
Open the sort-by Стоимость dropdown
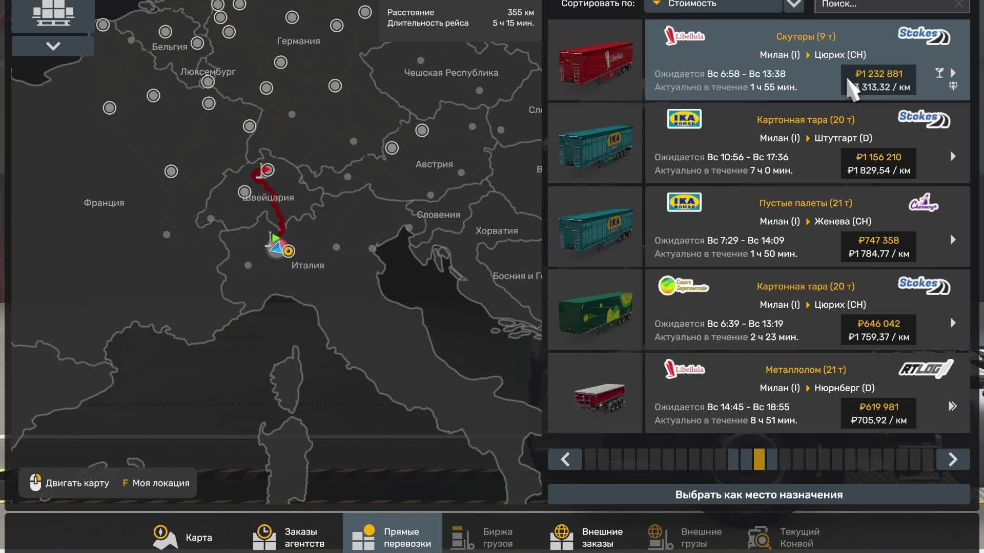tap(712, 4)
